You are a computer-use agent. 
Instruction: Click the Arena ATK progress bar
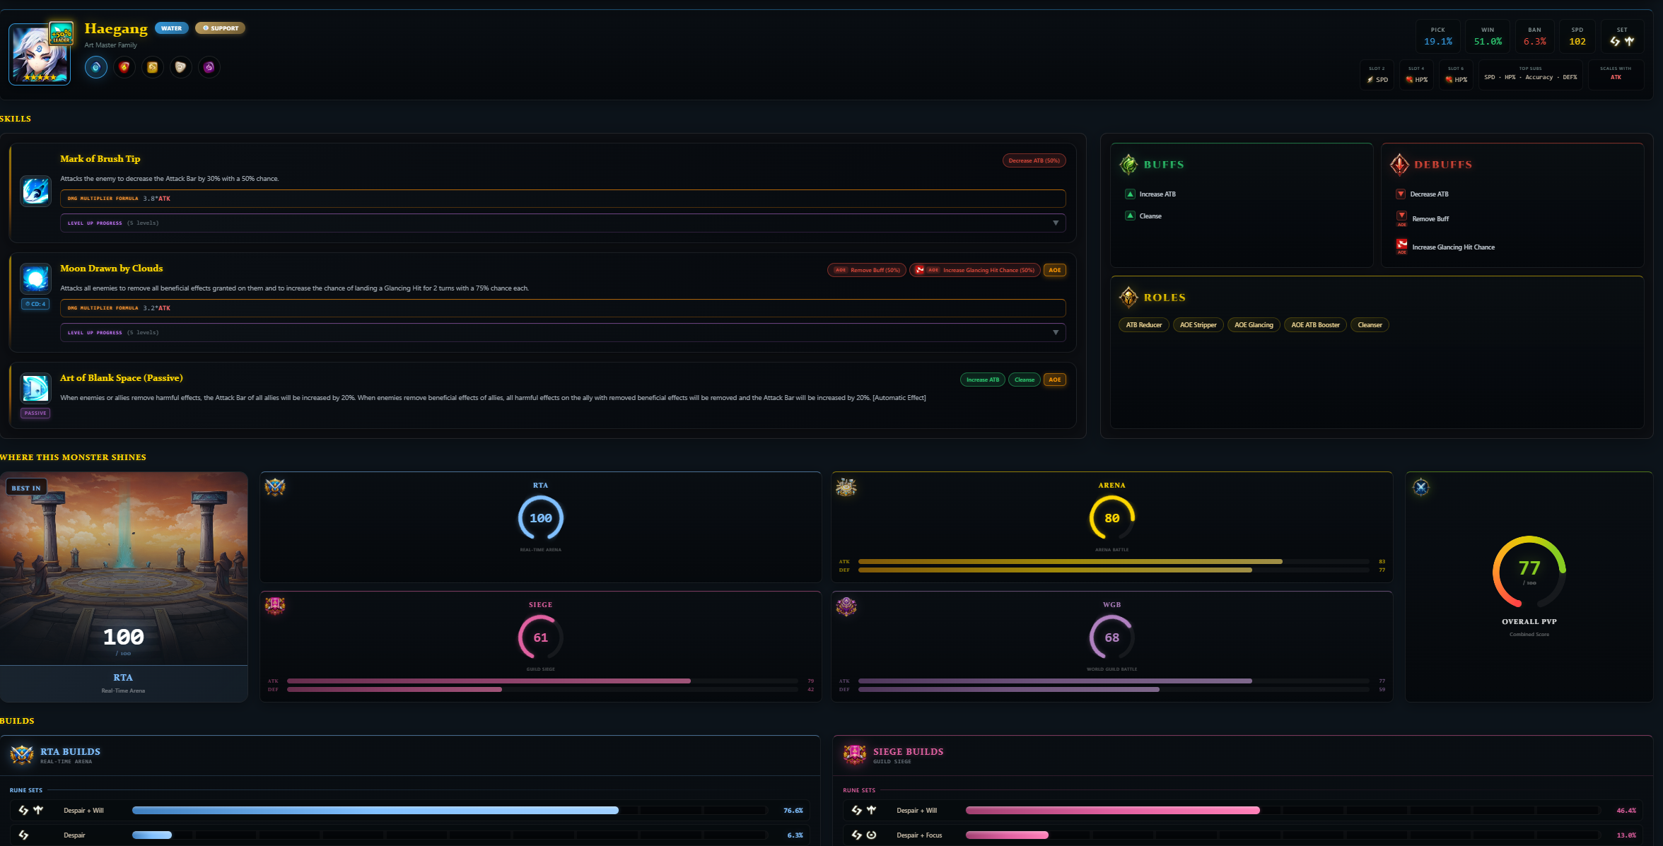(1114, 562)
